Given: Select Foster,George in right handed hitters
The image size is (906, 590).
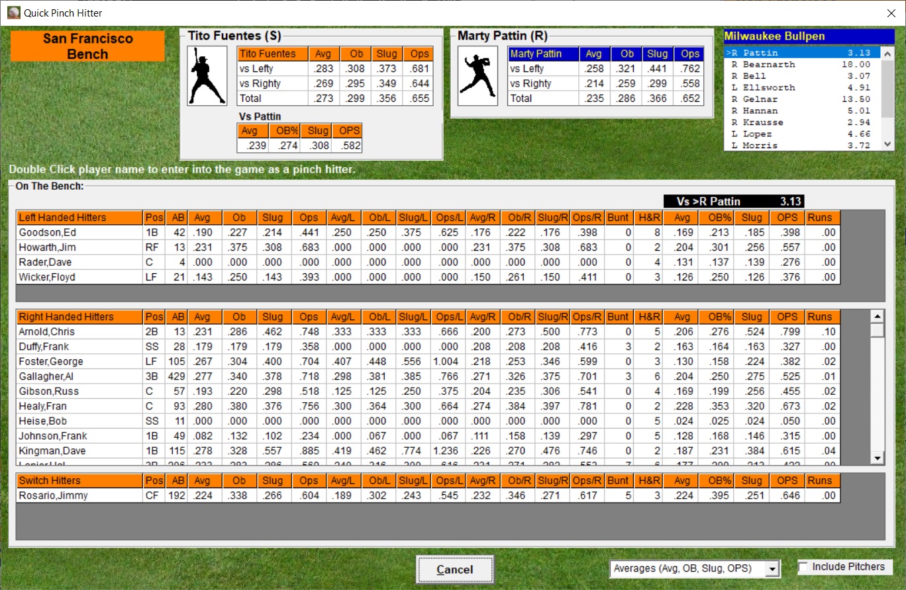Looking at the screenshot, I should point(52,362).
